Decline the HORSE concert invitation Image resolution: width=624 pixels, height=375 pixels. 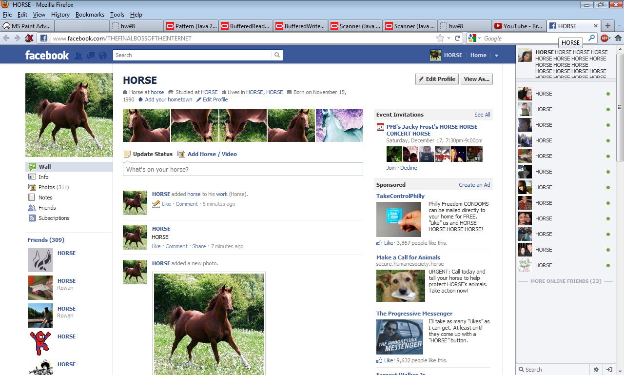tap(409, 168)
